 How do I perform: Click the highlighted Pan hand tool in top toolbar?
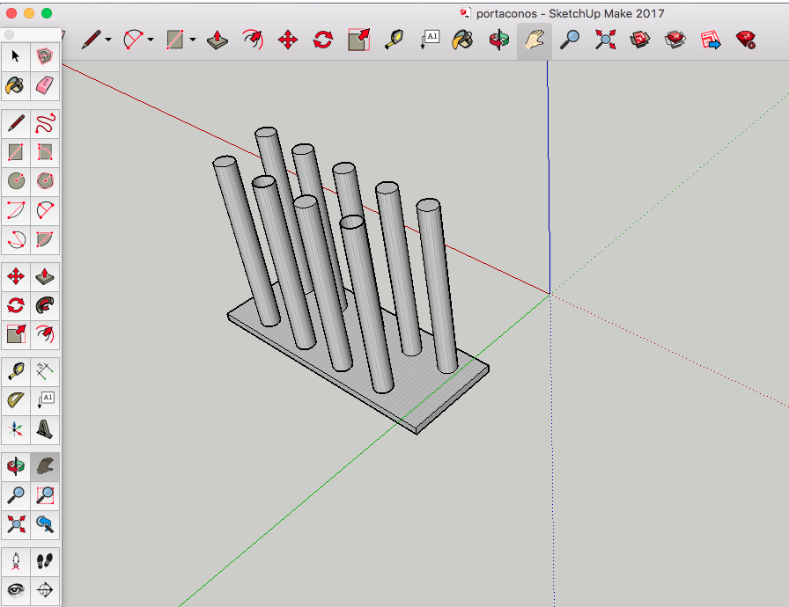pos(535,40)
